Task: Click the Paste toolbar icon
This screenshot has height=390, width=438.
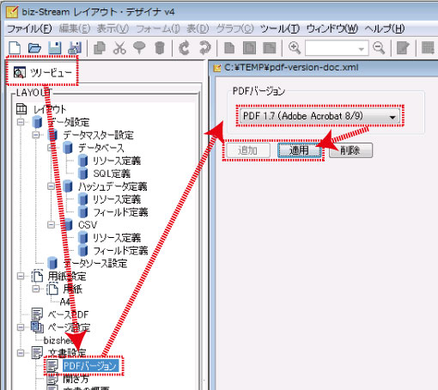Action: click(x=139, y=47)
